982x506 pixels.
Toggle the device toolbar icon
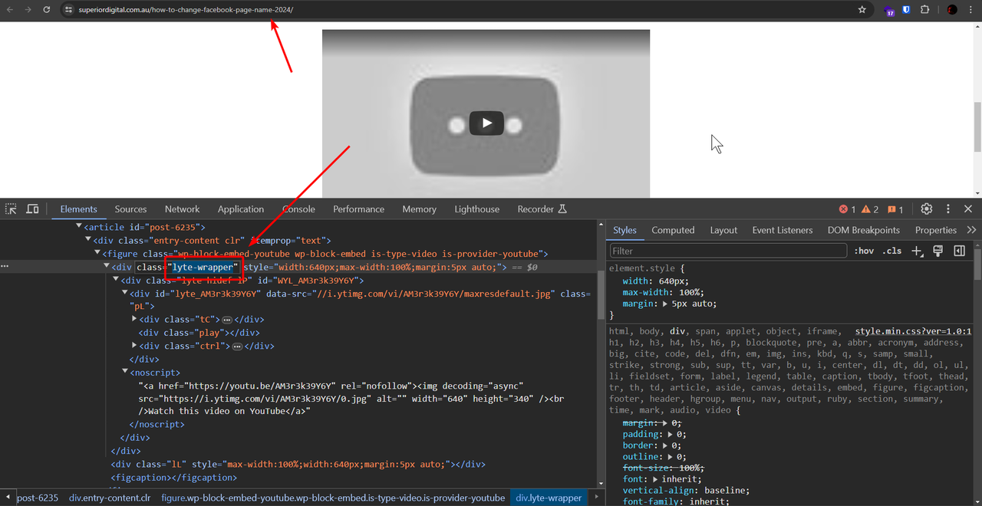(x=32, y=209)
